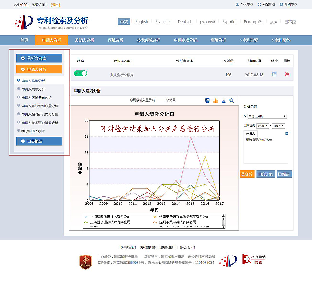This screenshot has height=281, width=312.
Task: Open 申请人分析 navigation tab
Action: (x=52, y=41)
